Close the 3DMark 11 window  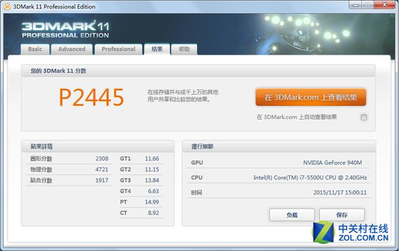pyautogui.click(x=385, y=5)
